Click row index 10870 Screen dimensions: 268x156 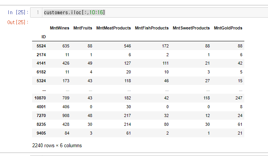click(40, 98)
